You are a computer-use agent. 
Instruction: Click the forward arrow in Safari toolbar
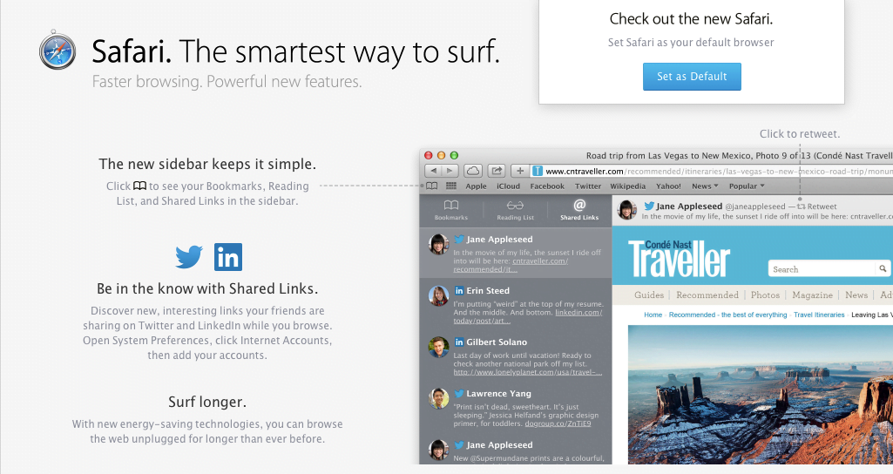450,171
